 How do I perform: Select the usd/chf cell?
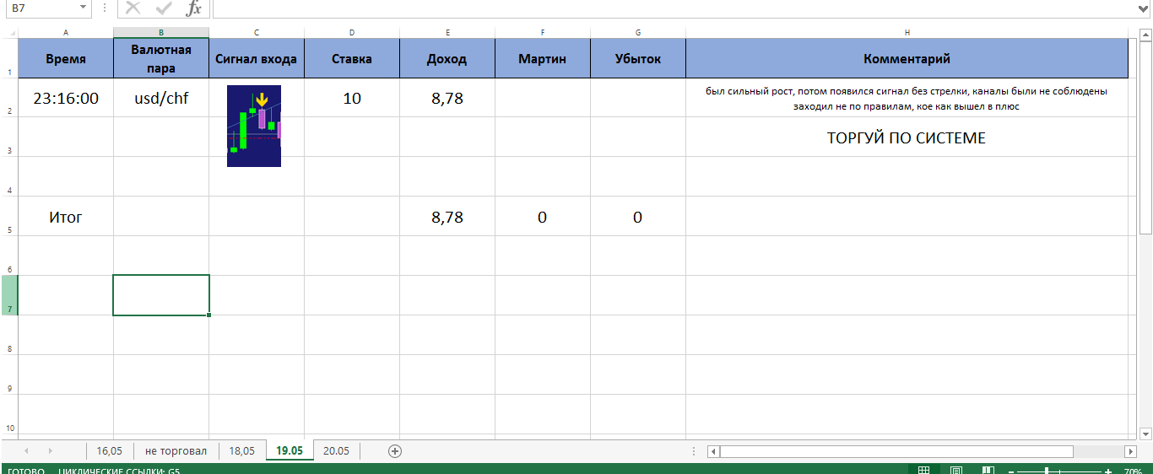(x=161, y=98)
